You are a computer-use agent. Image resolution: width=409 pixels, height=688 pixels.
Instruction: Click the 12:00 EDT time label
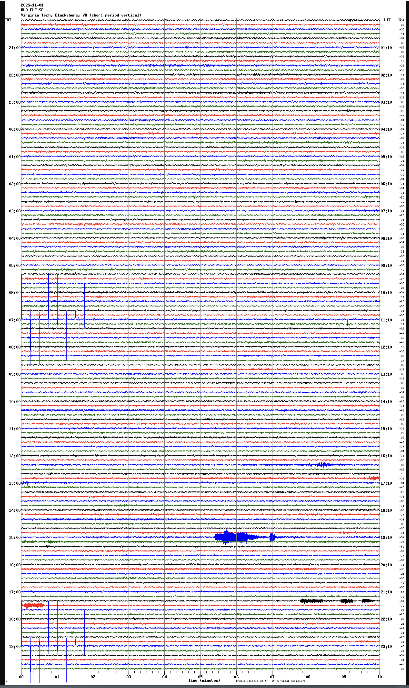[14, 456]
